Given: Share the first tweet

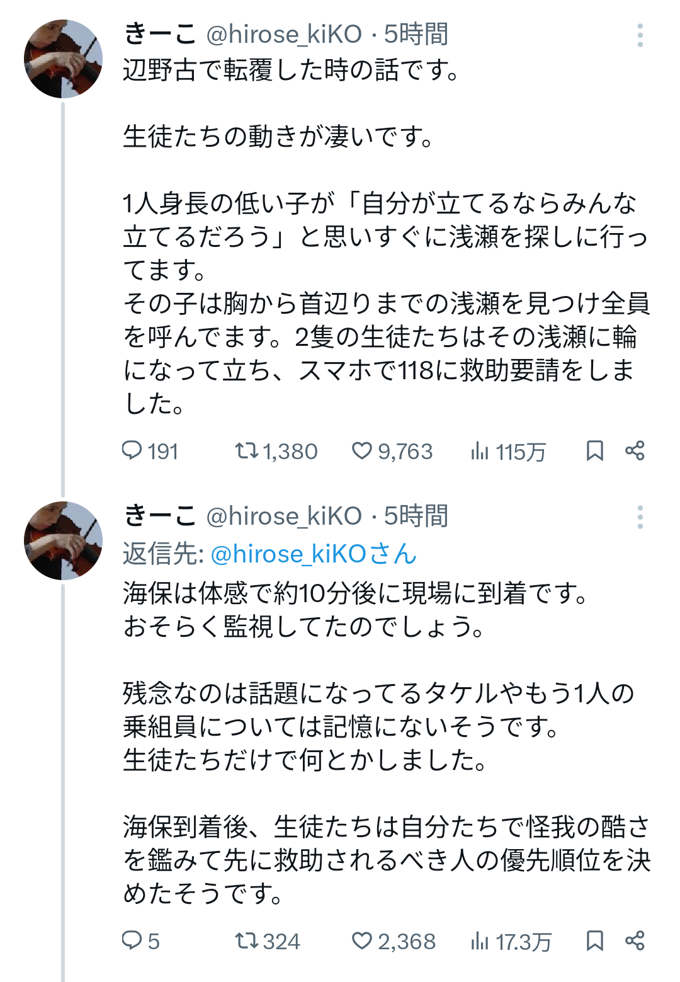Looking at the screenshot, I should 635,451.
